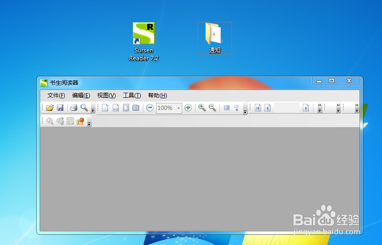Screen dimensions: 382x245
Task: Open the 工具(T) menu
Action: 132,95
